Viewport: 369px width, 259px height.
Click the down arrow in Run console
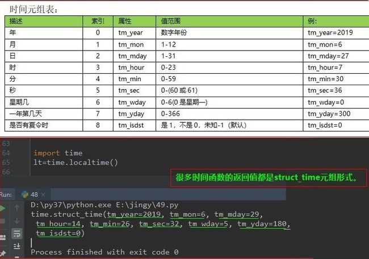(x=16, y=220)
